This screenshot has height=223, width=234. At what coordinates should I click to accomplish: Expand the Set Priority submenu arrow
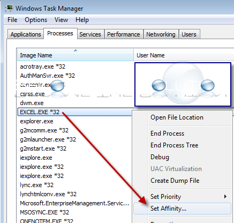point(225,197)
